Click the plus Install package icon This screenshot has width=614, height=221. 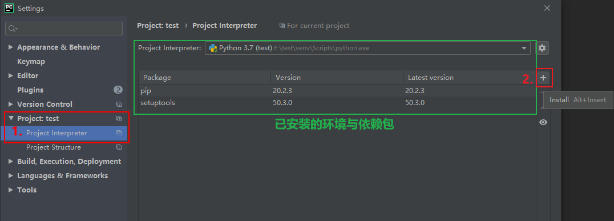[x=543, y=78]
